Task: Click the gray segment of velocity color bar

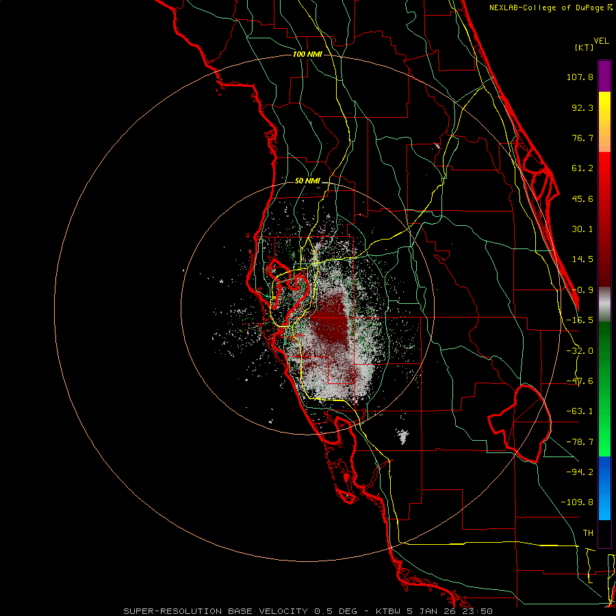Action: pos(604,305)
